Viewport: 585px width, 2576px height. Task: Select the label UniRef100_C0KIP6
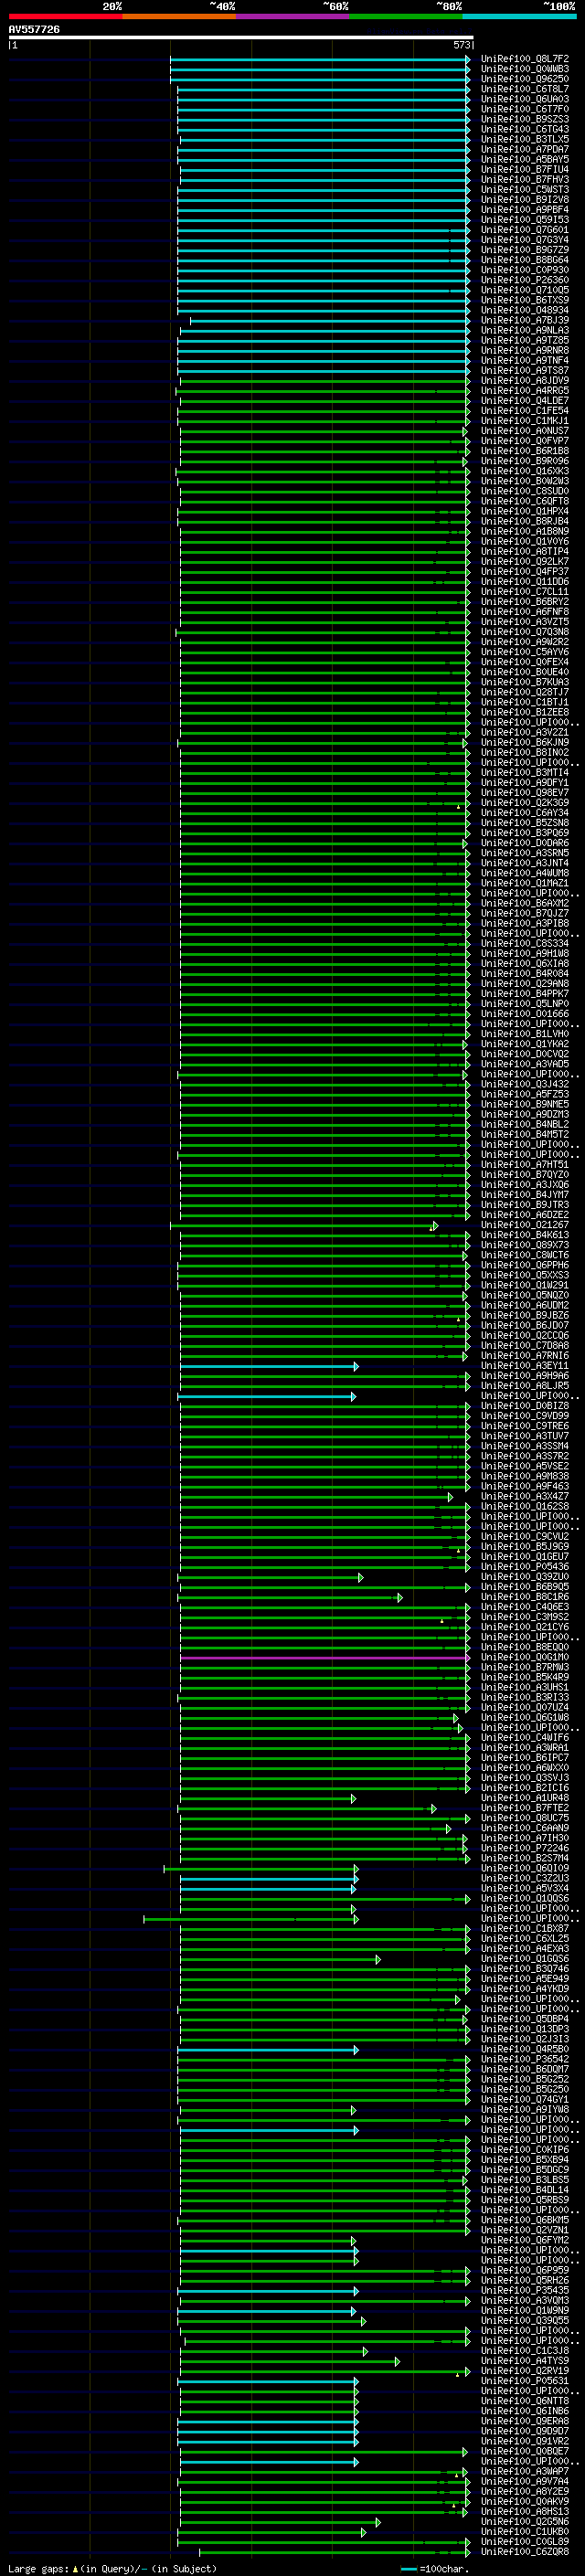[525, 2150]
